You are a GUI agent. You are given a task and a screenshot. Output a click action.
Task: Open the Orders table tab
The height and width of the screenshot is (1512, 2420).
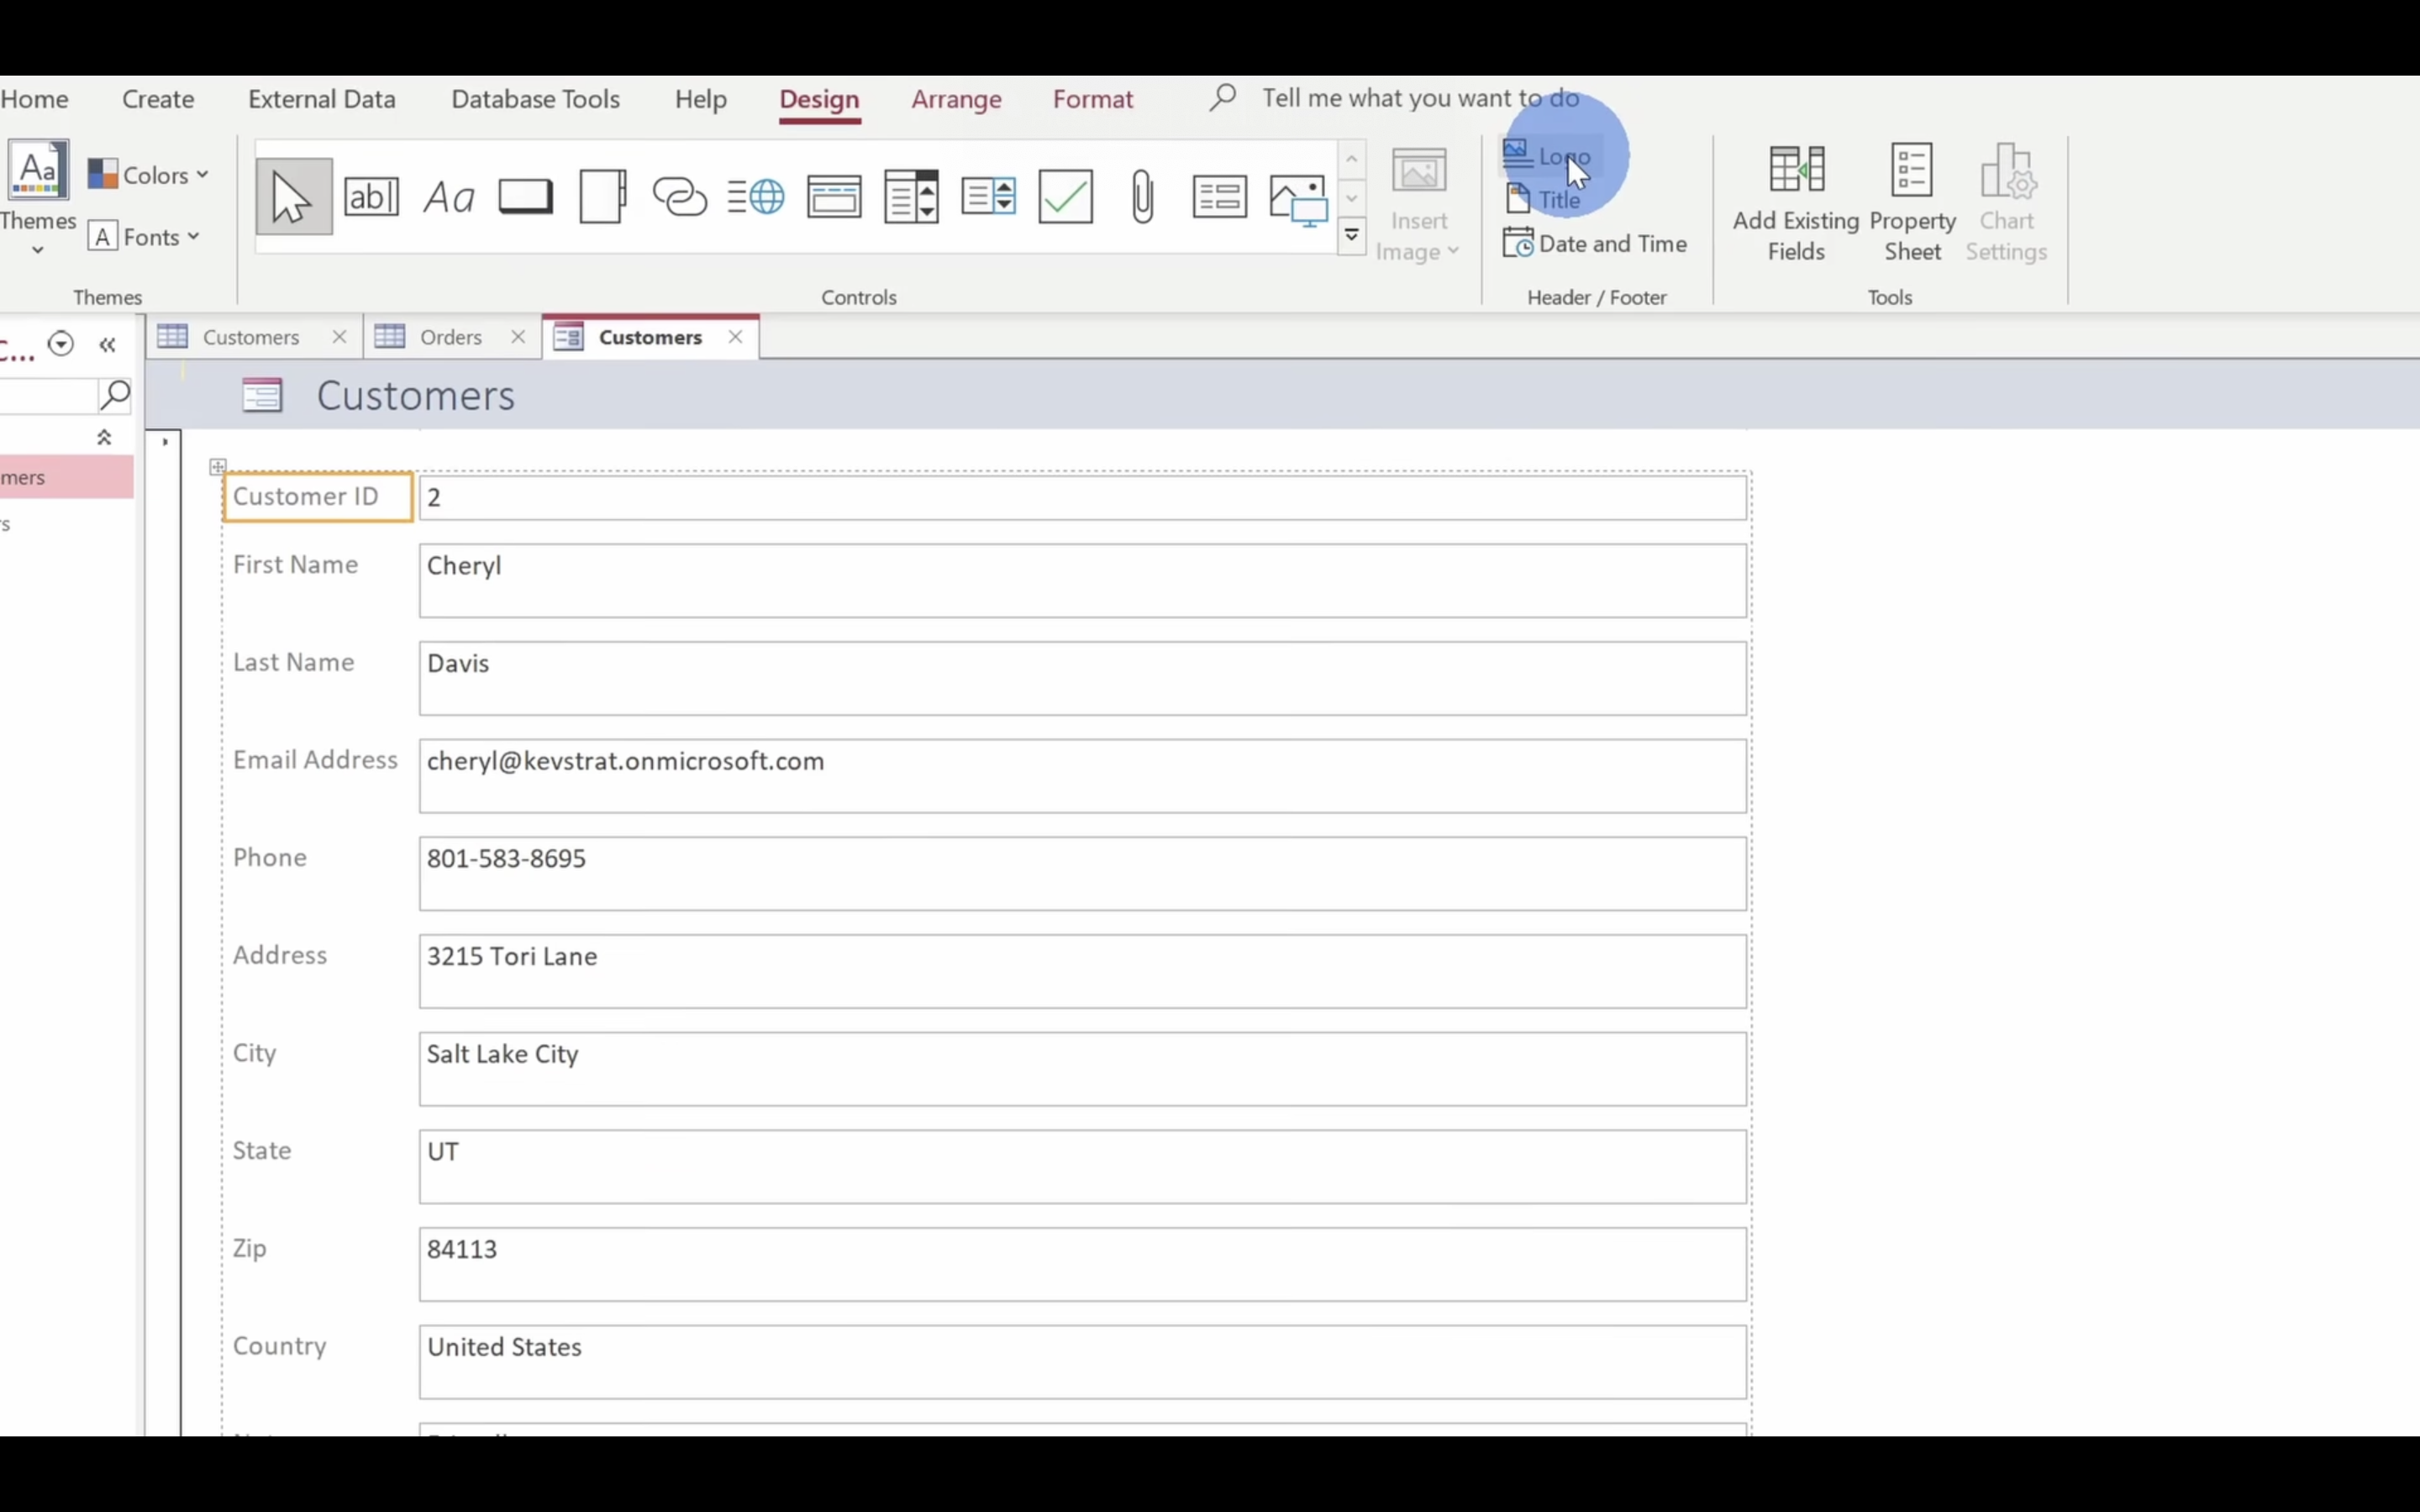click(x=449, y=337)
